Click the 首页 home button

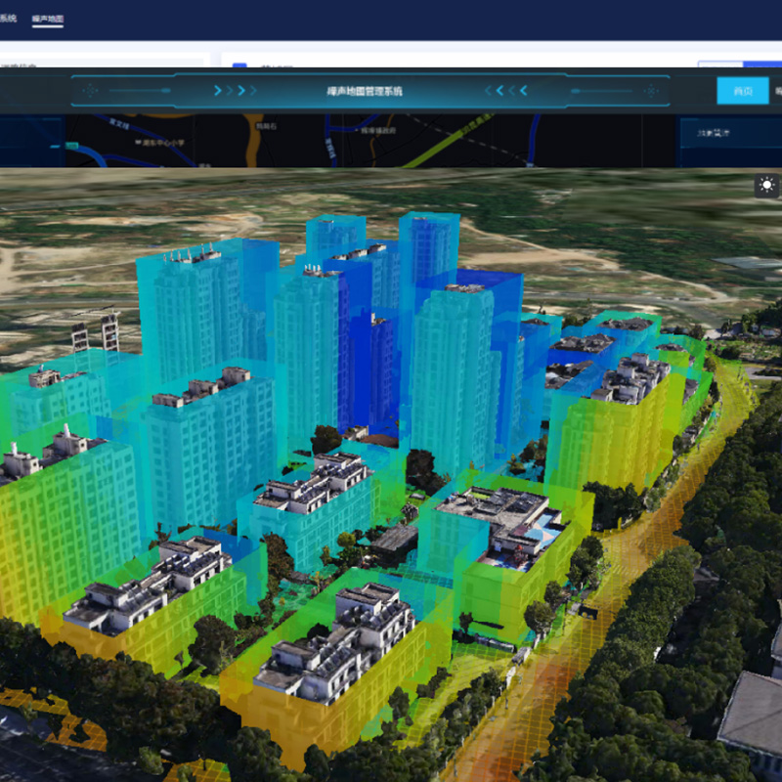tap(742, 91)
